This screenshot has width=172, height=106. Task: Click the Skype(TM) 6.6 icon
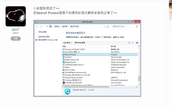[x=63, y=62]
